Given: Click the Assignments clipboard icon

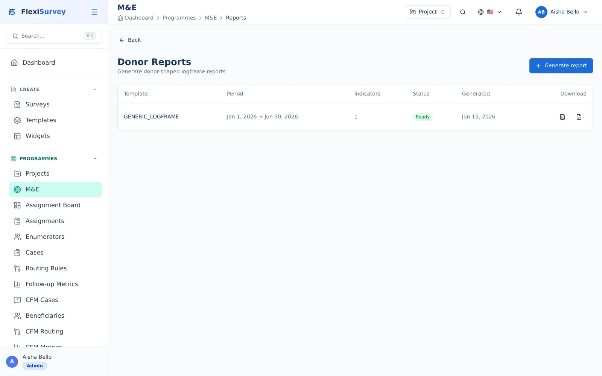Looking at the screenshot, I should 17,221.
